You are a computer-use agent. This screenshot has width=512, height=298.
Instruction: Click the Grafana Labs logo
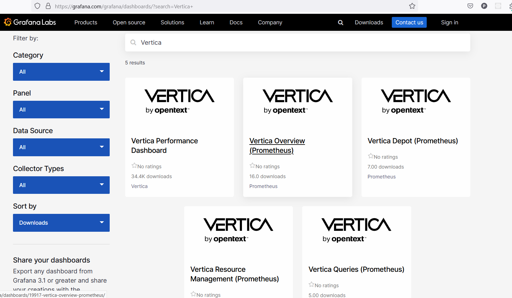(x=30, y=22)
